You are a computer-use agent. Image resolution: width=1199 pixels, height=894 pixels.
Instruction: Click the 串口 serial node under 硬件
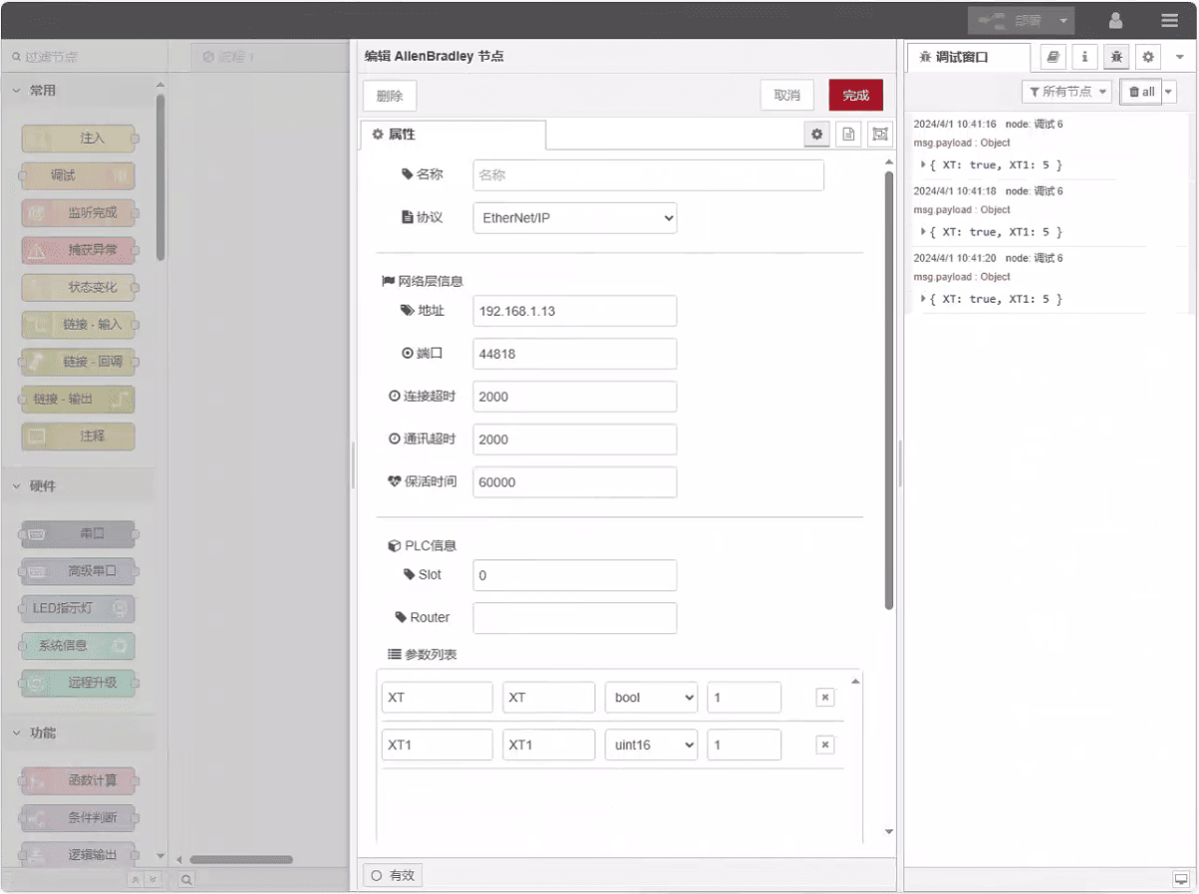[x=80, y=533]
